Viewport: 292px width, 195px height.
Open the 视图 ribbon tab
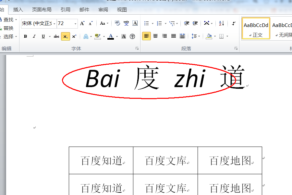coord(122,9)
